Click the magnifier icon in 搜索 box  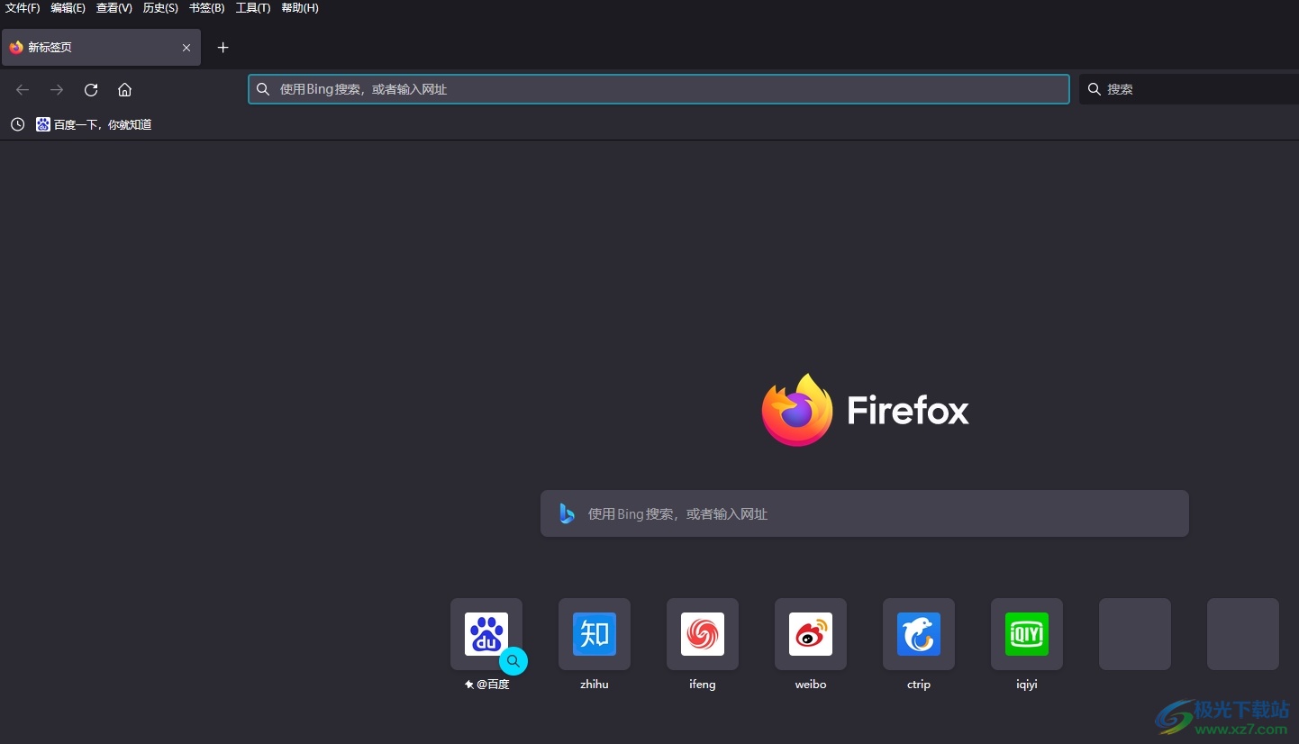[x=1095, y=89]
